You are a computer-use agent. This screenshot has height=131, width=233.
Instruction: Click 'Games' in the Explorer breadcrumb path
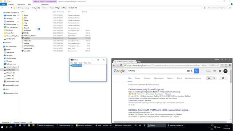[x=45, y=8]
